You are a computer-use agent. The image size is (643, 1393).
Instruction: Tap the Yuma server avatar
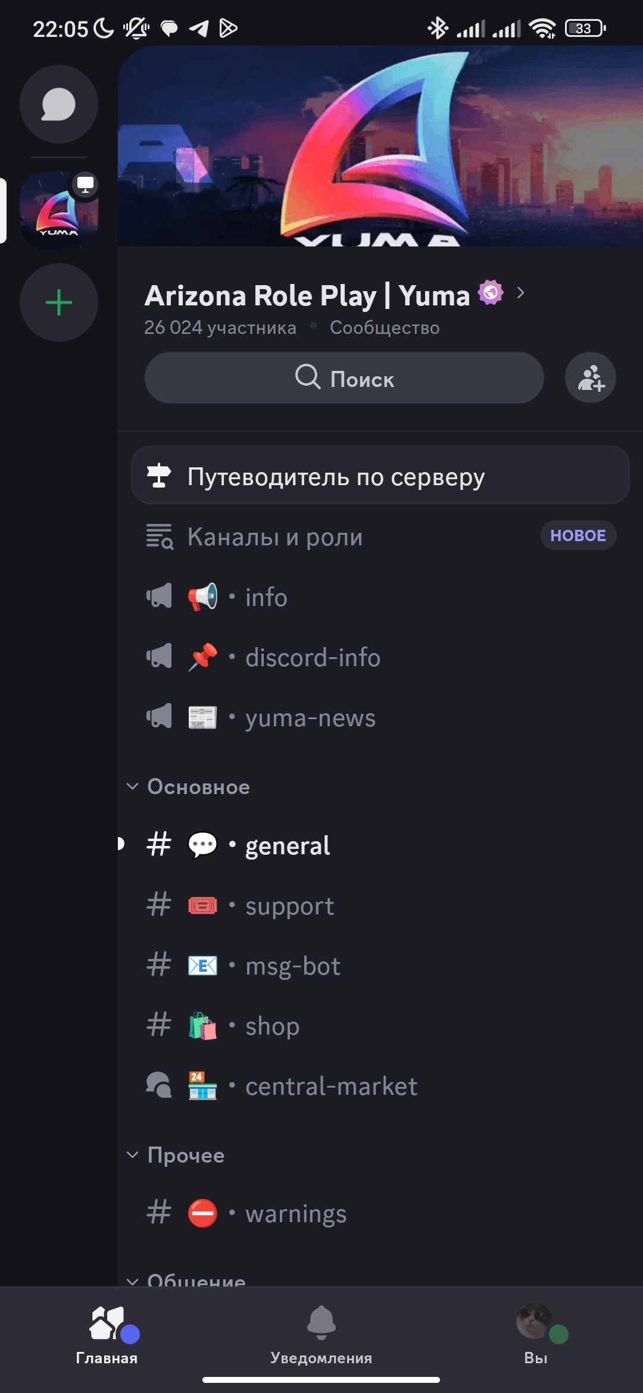click(58, 211)
